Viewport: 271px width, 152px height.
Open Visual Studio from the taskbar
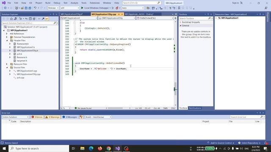point(118,148)
